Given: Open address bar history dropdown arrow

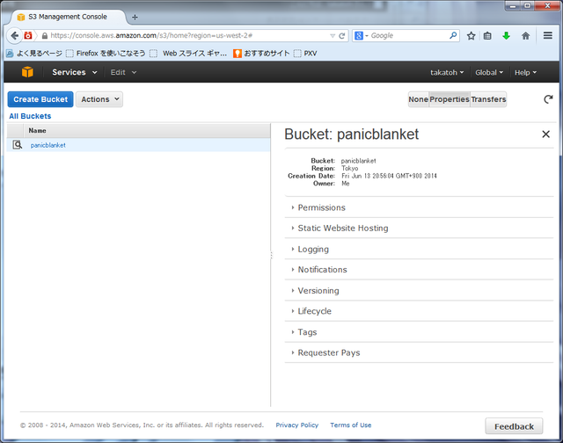Looking at the screenshot, I should [333, 35].
